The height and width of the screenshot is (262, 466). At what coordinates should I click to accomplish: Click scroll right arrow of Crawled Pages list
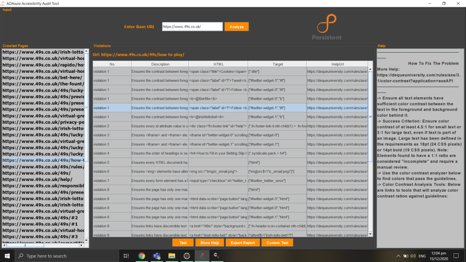click(x=81, y=245)
